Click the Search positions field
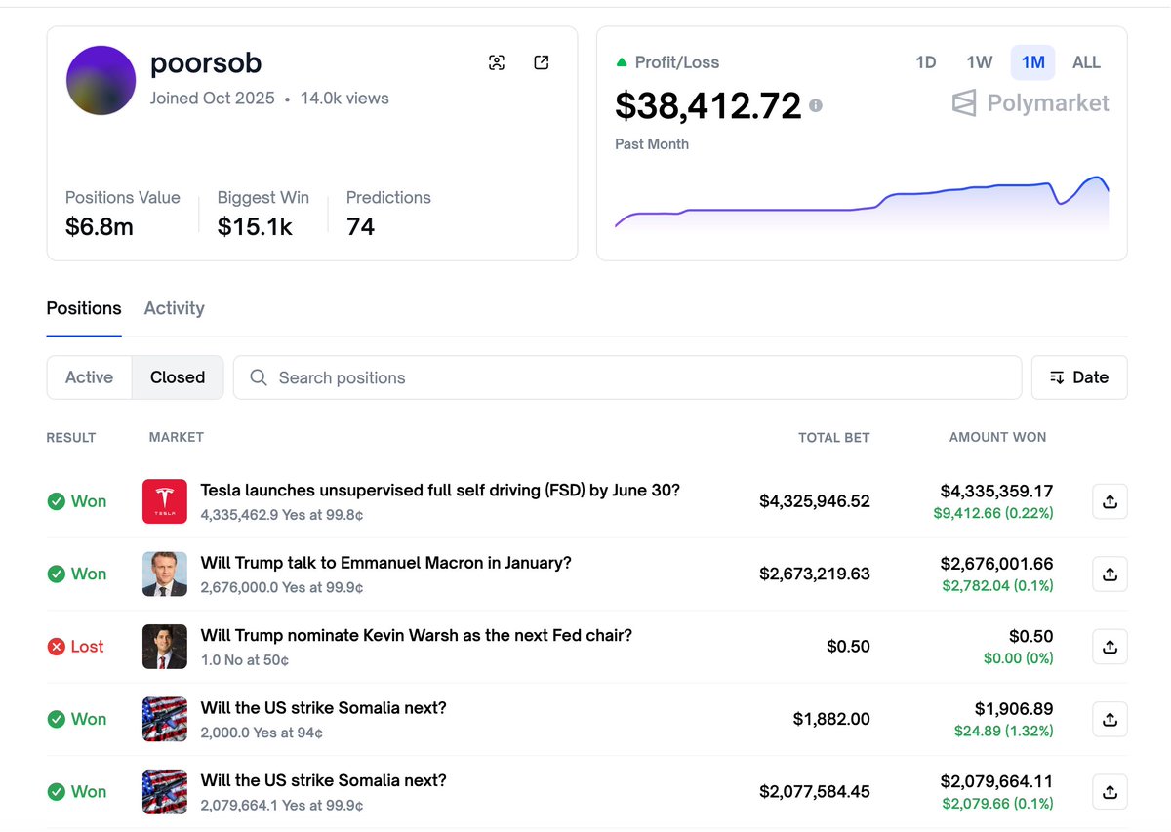 [625, 377]
